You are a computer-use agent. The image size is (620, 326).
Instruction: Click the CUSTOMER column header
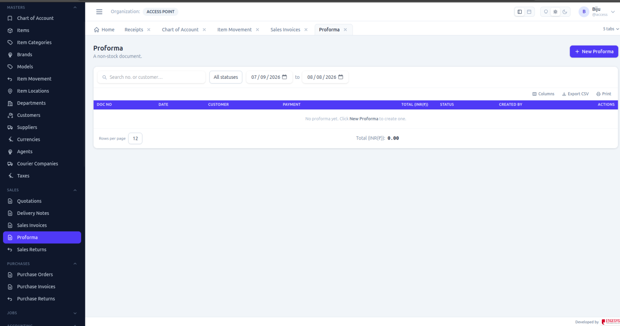click(218, 105)
